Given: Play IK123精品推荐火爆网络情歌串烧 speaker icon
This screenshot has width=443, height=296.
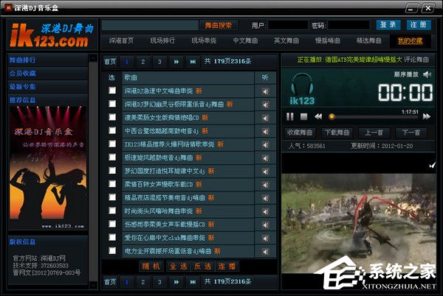Looking at the screenshot, I should click(x=265, y=145).
